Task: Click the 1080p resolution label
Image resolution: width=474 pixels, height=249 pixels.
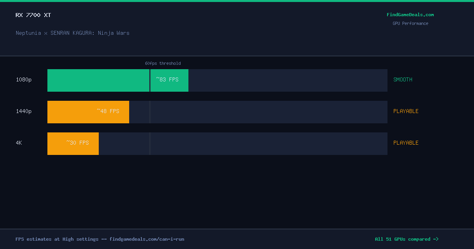Action: (24, 80)
